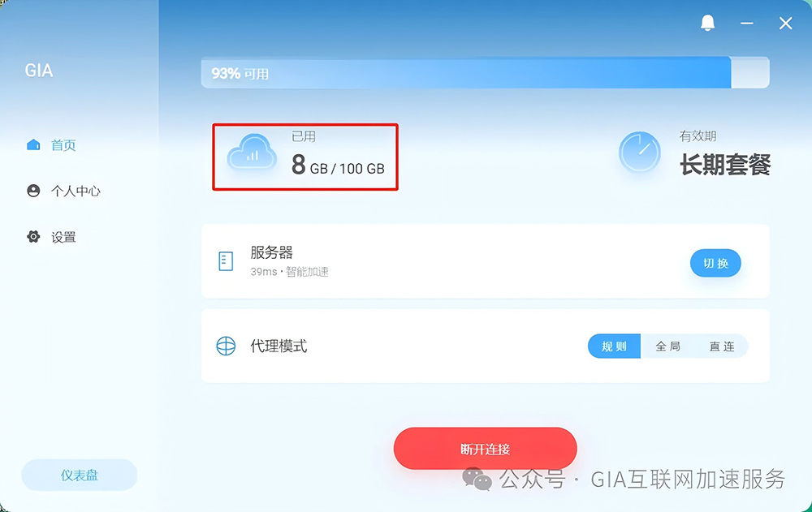
Task: Open the 仪表盘 button
Action: [80, 475]
